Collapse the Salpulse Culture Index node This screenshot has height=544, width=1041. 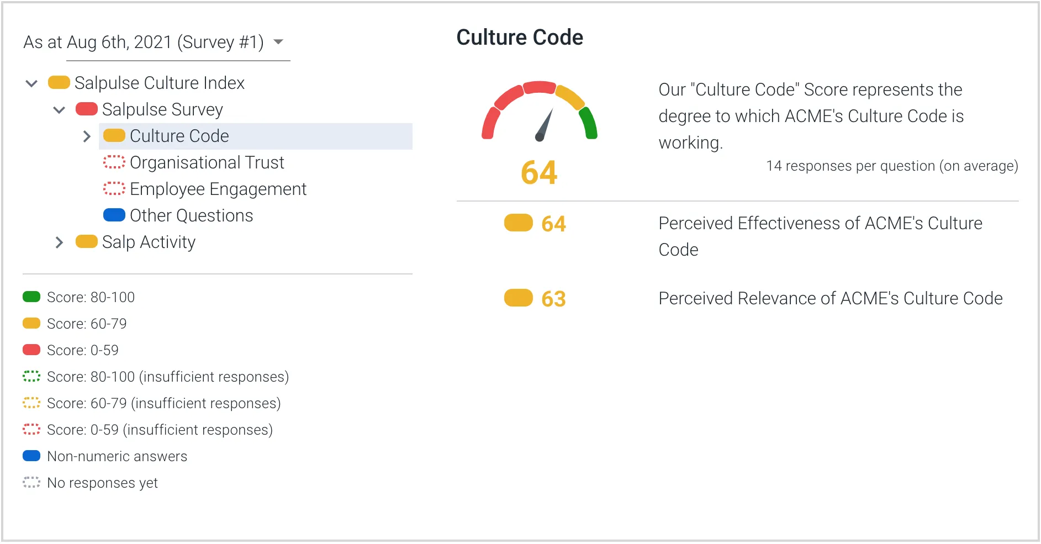(31, 83)
